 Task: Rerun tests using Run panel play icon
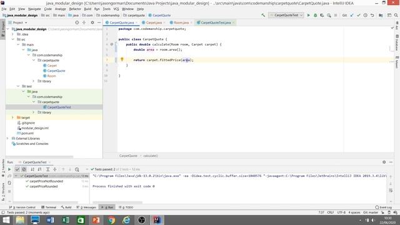point(9,169)
